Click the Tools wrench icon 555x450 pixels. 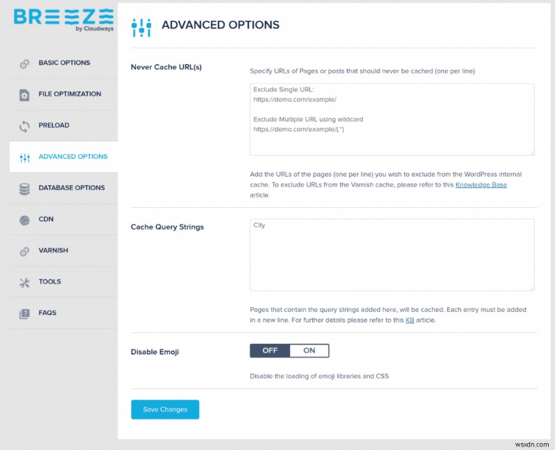[x=25, y=282]
